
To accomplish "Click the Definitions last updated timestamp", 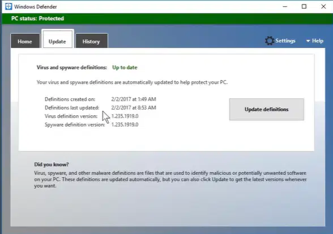I will pos(134,107).
